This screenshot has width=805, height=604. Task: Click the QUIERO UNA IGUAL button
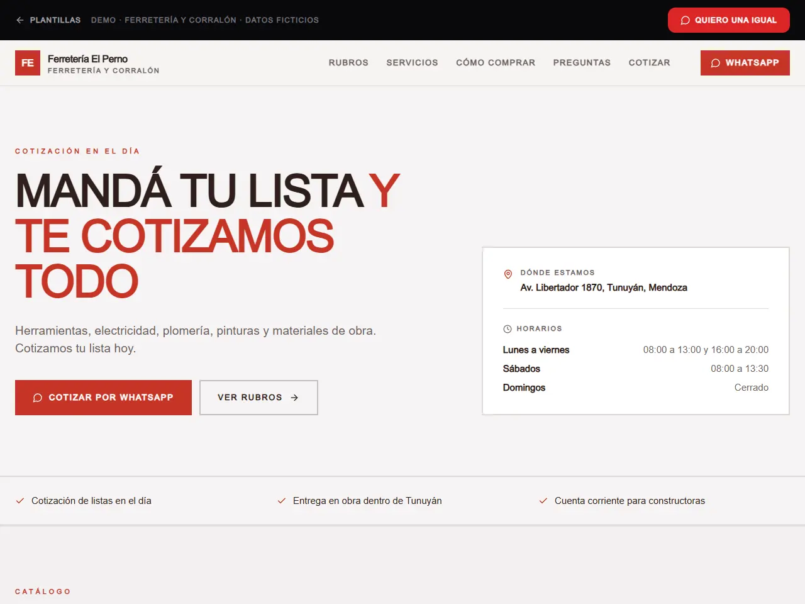tap(729, 20)
